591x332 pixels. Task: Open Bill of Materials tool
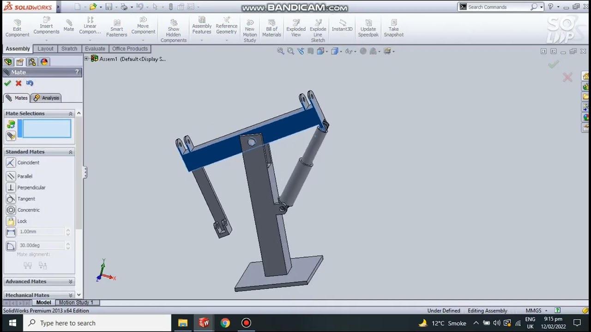(x=271, y=28)
